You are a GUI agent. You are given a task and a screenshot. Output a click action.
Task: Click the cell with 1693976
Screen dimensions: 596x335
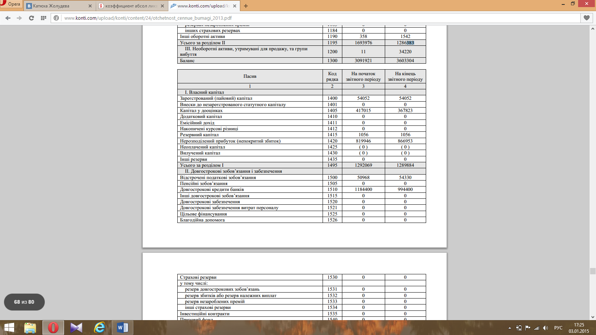(363, 43)
